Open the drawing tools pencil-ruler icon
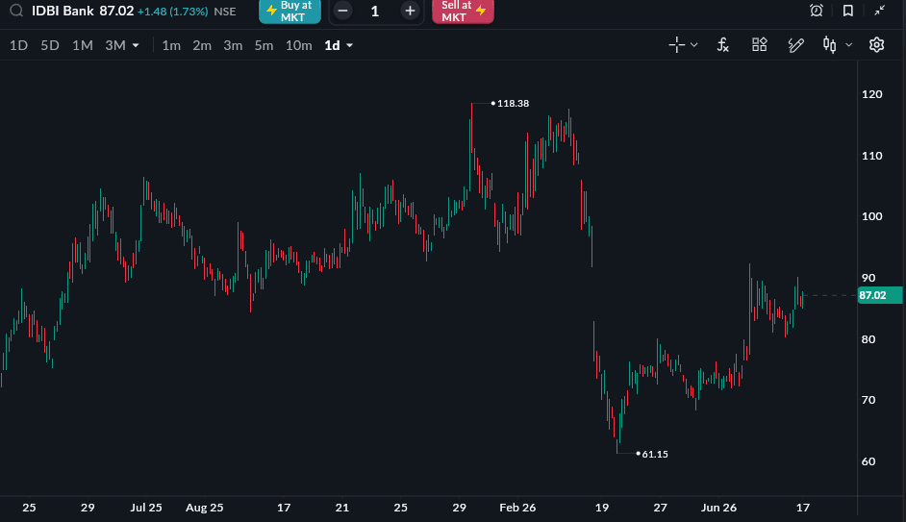 click(795, 44)
